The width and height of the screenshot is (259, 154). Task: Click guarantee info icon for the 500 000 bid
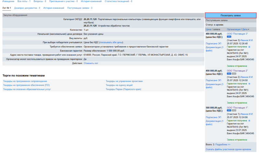[249, 120]
